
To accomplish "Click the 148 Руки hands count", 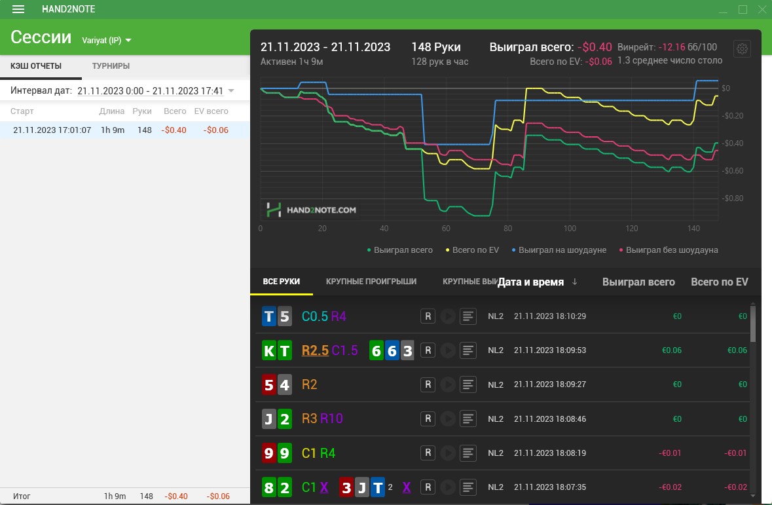I will point(435,47).
